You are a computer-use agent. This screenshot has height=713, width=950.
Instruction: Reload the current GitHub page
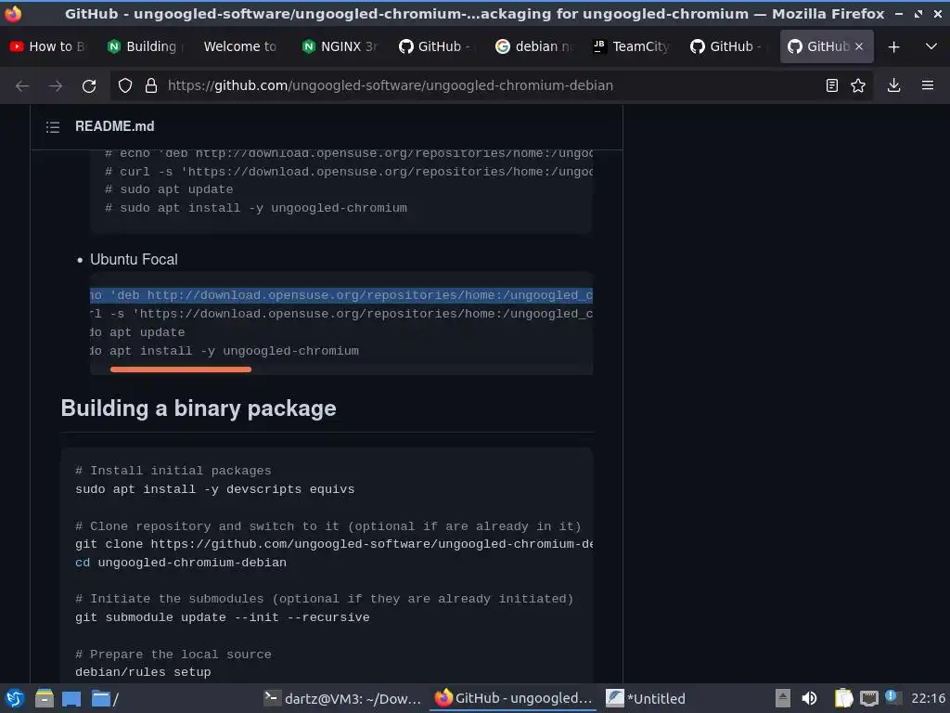click(89, 85)
